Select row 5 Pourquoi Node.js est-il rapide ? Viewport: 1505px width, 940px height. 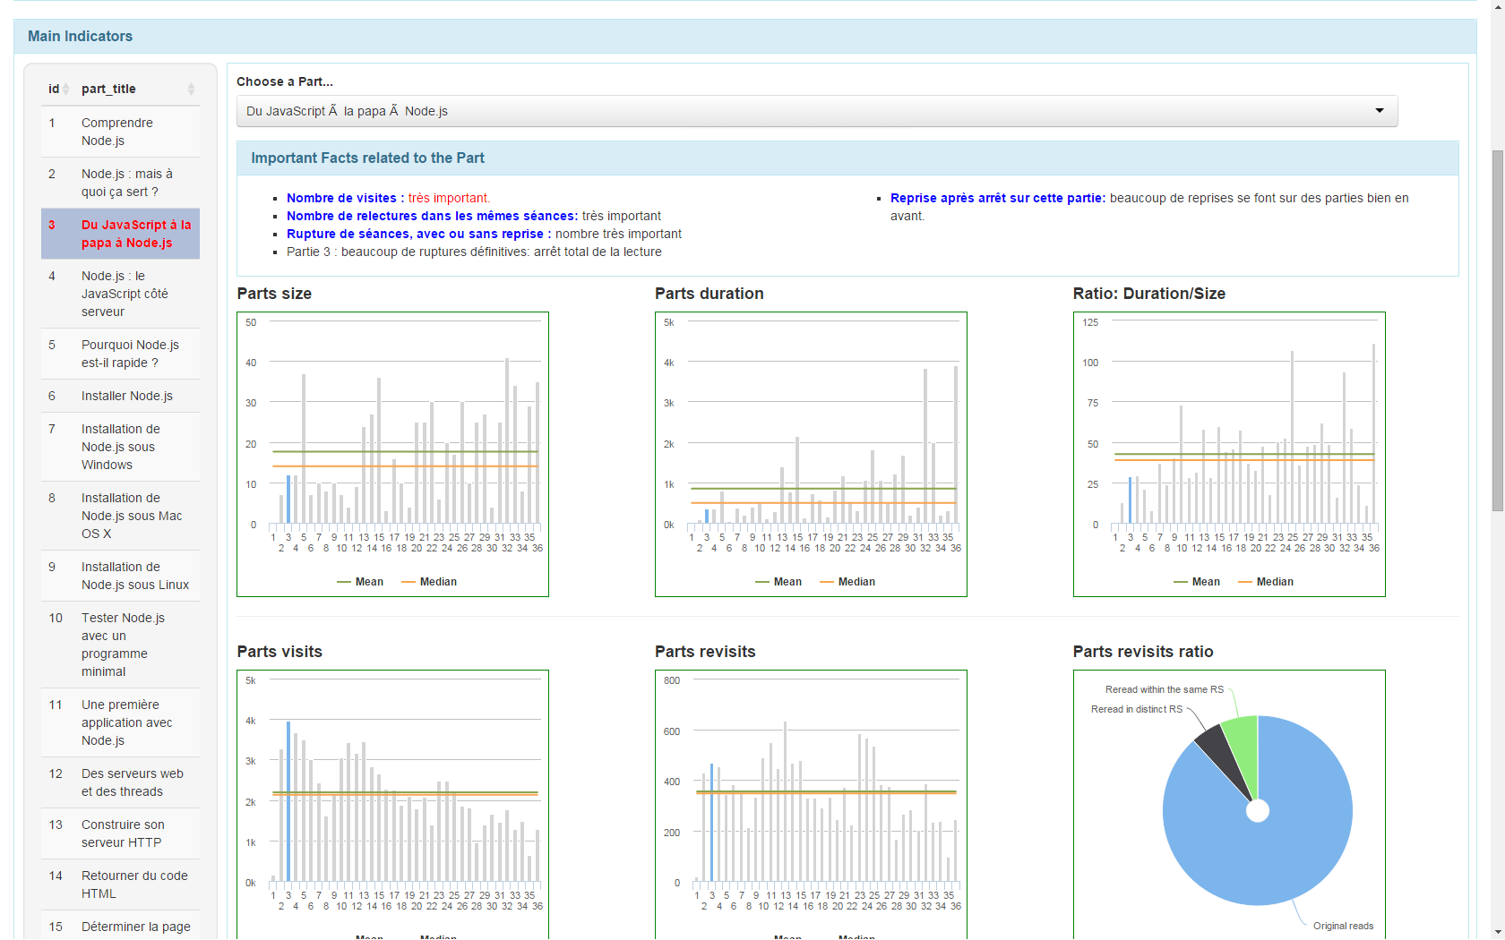click(120, 354)
